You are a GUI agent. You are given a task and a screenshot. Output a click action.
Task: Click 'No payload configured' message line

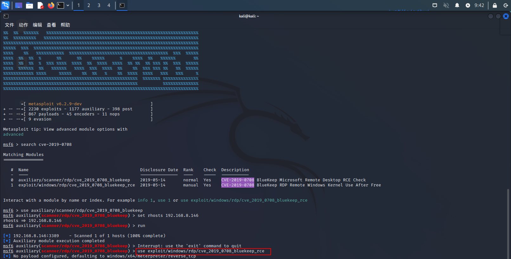point(105,256)
